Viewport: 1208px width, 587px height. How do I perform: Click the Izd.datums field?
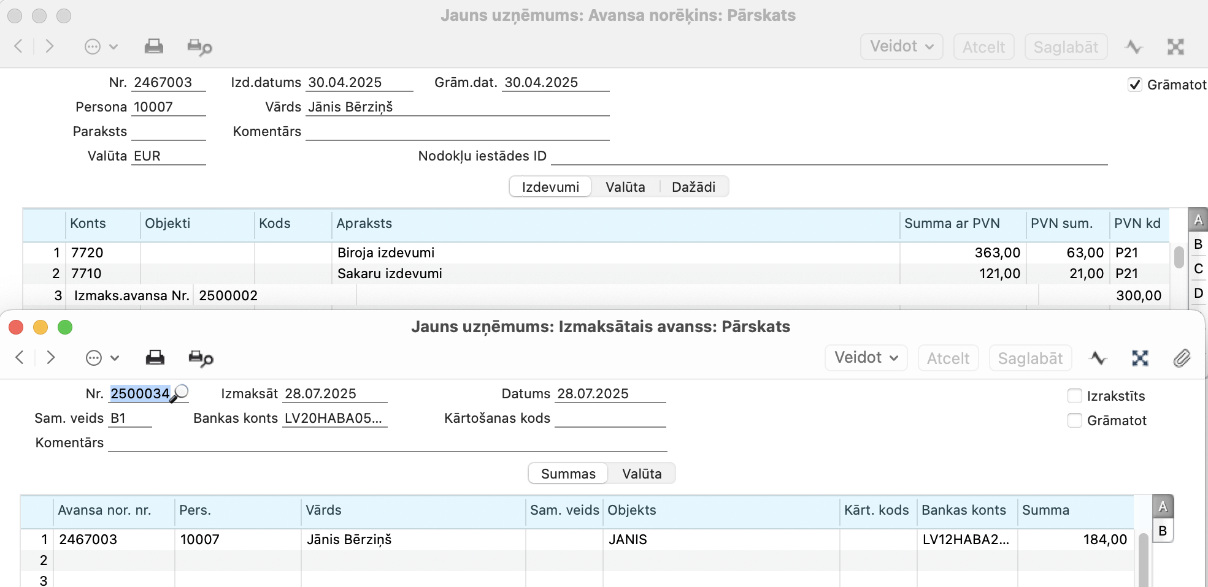click(360, 82)
